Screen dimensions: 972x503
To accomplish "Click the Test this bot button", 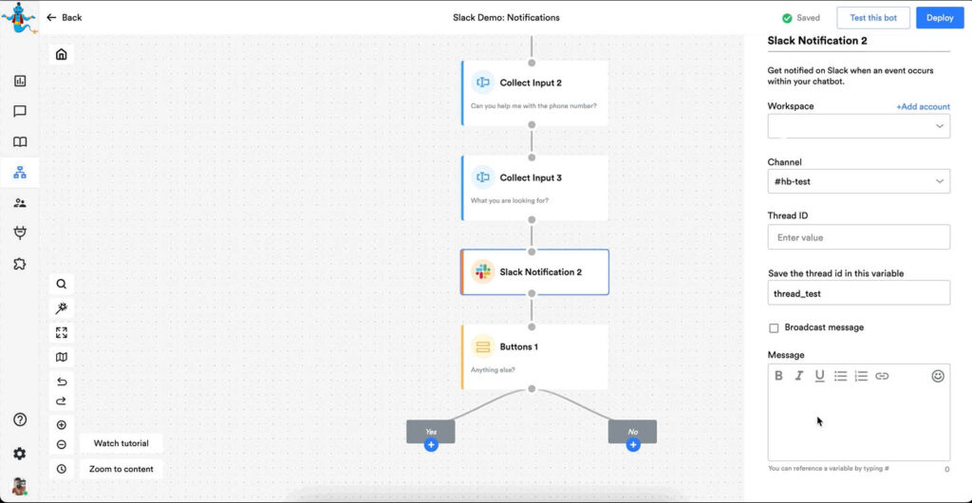I will (872, 18).
